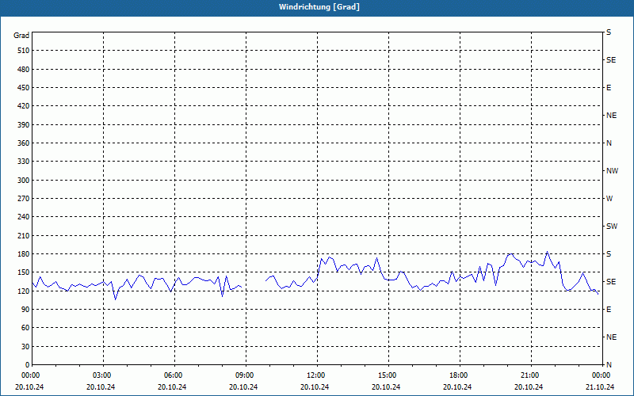Click the '510' y-axis value
This screenshot has width=634, height=396.
tap(24, 51)
